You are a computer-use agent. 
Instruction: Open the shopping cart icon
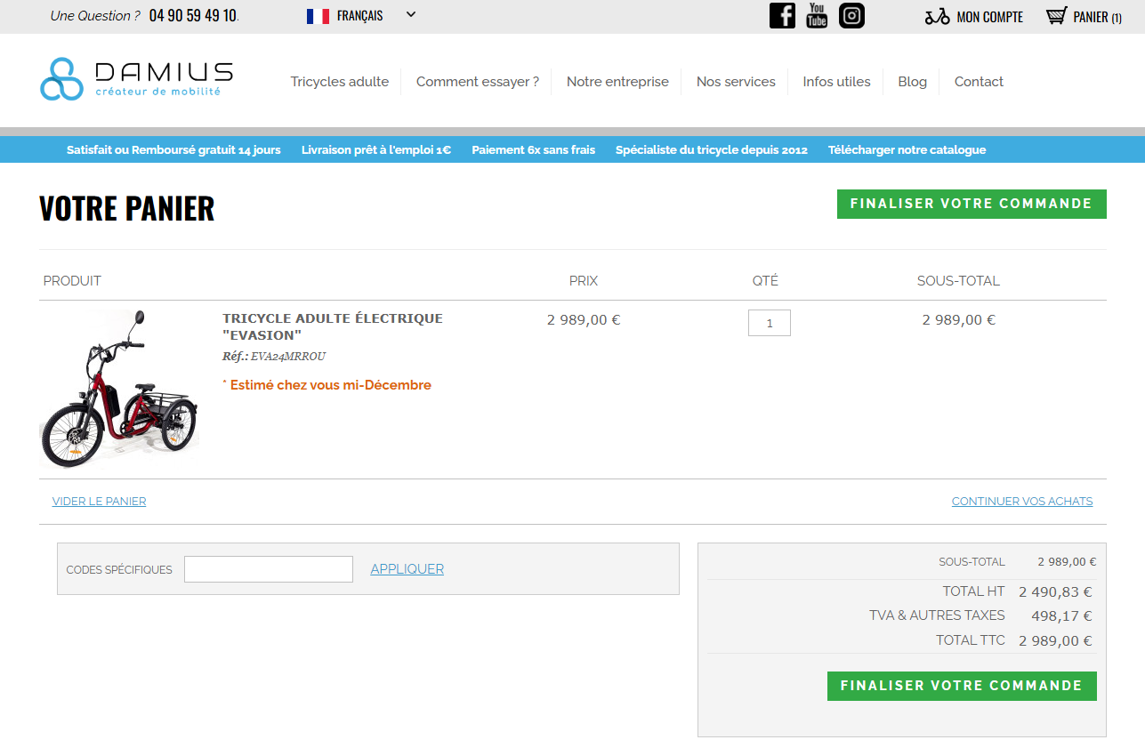click(1056, 16)
